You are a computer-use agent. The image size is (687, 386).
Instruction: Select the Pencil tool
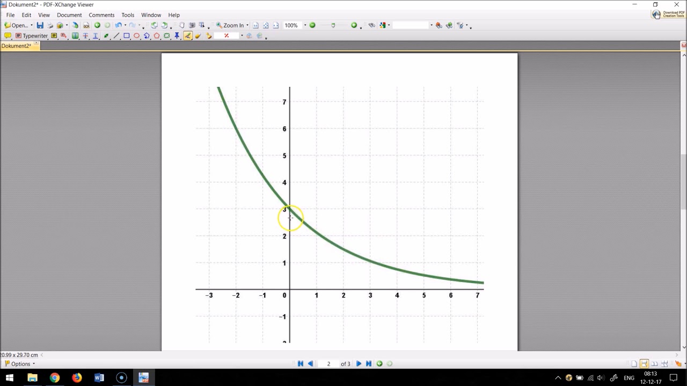(x=188, y=36)
